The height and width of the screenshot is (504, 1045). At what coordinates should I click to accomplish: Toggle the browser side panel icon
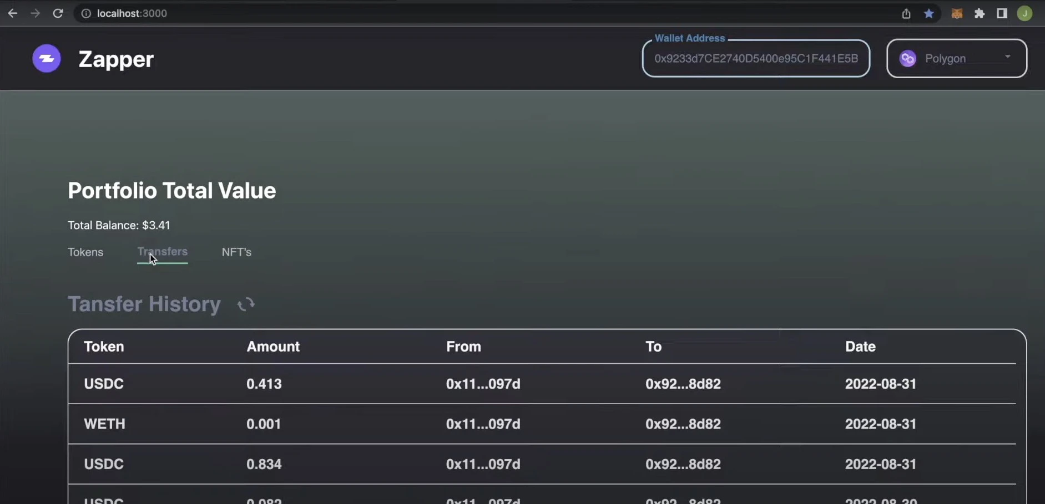[x=1002, y=13]
